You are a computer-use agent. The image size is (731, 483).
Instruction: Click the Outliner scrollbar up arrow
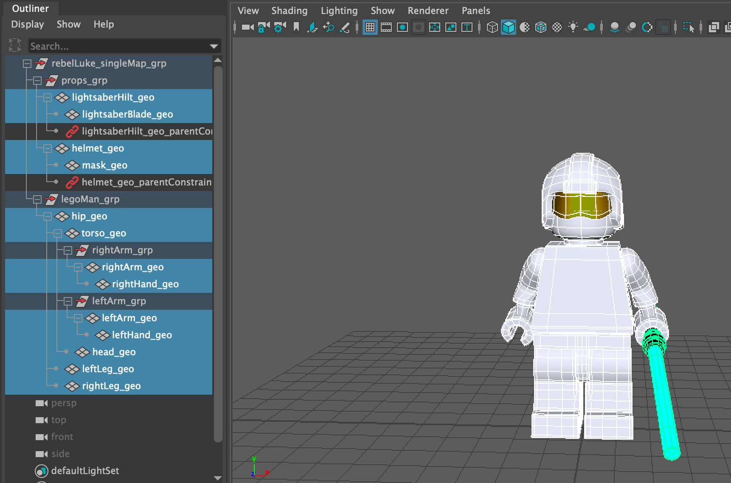(218, 60)
